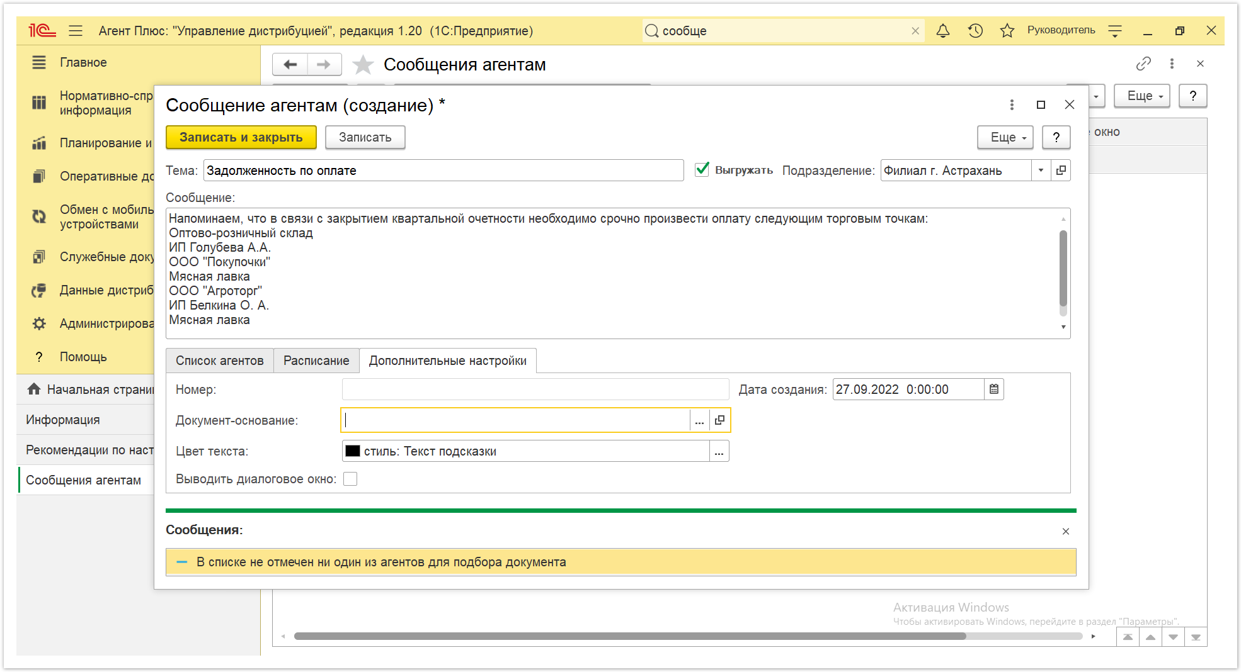The image size is (1241, 672).
Task: Clear the search field with the X icon
Action: 915,31
